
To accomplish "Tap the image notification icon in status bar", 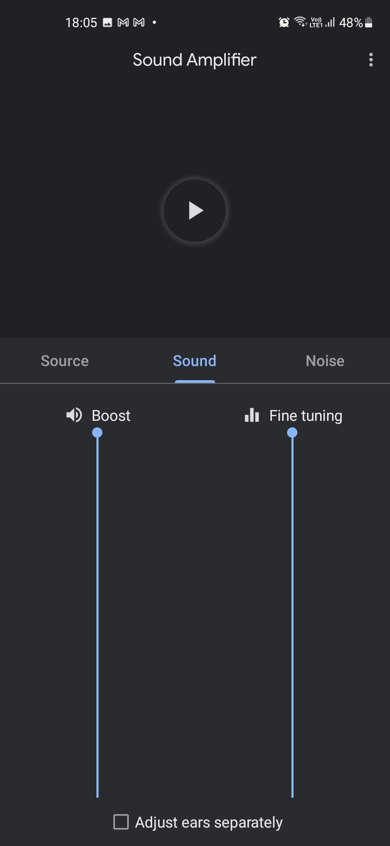I will click(x=107, y=22).
